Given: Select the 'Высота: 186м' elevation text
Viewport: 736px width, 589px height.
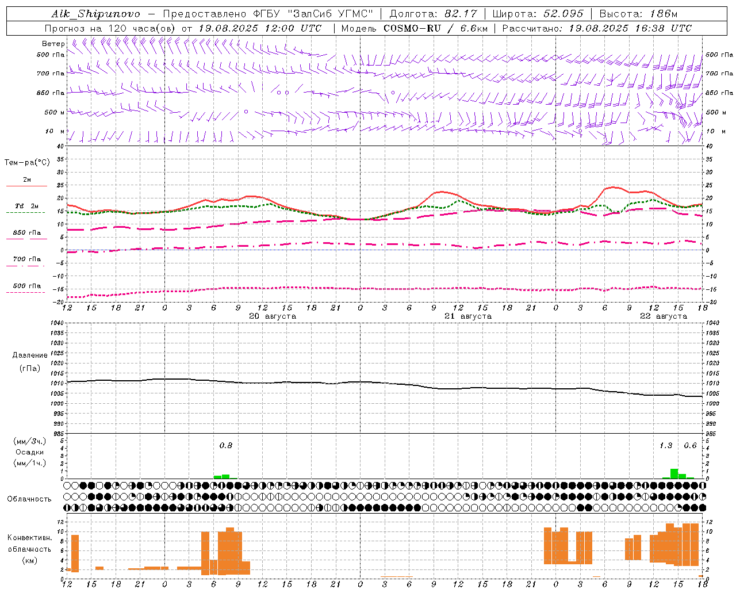Looking at the screenshot, I should point(639,14).
